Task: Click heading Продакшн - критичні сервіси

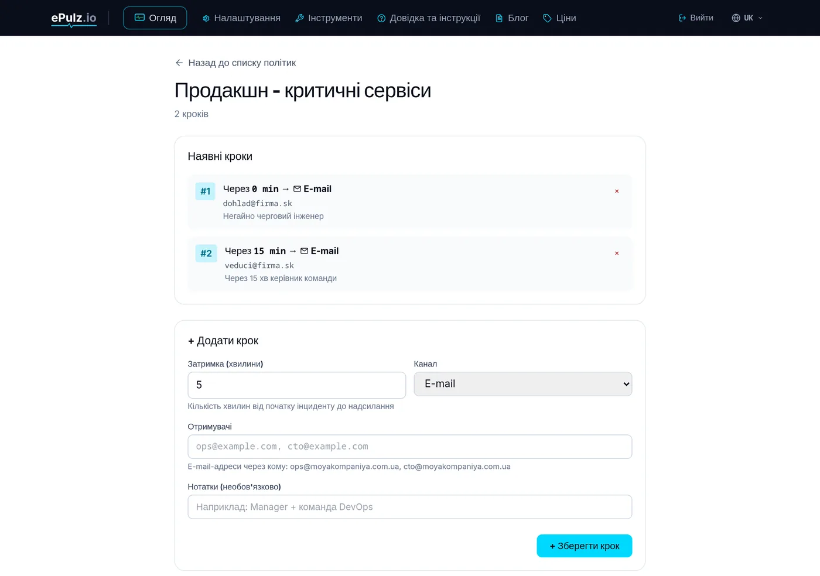Action: click(303, 91)
